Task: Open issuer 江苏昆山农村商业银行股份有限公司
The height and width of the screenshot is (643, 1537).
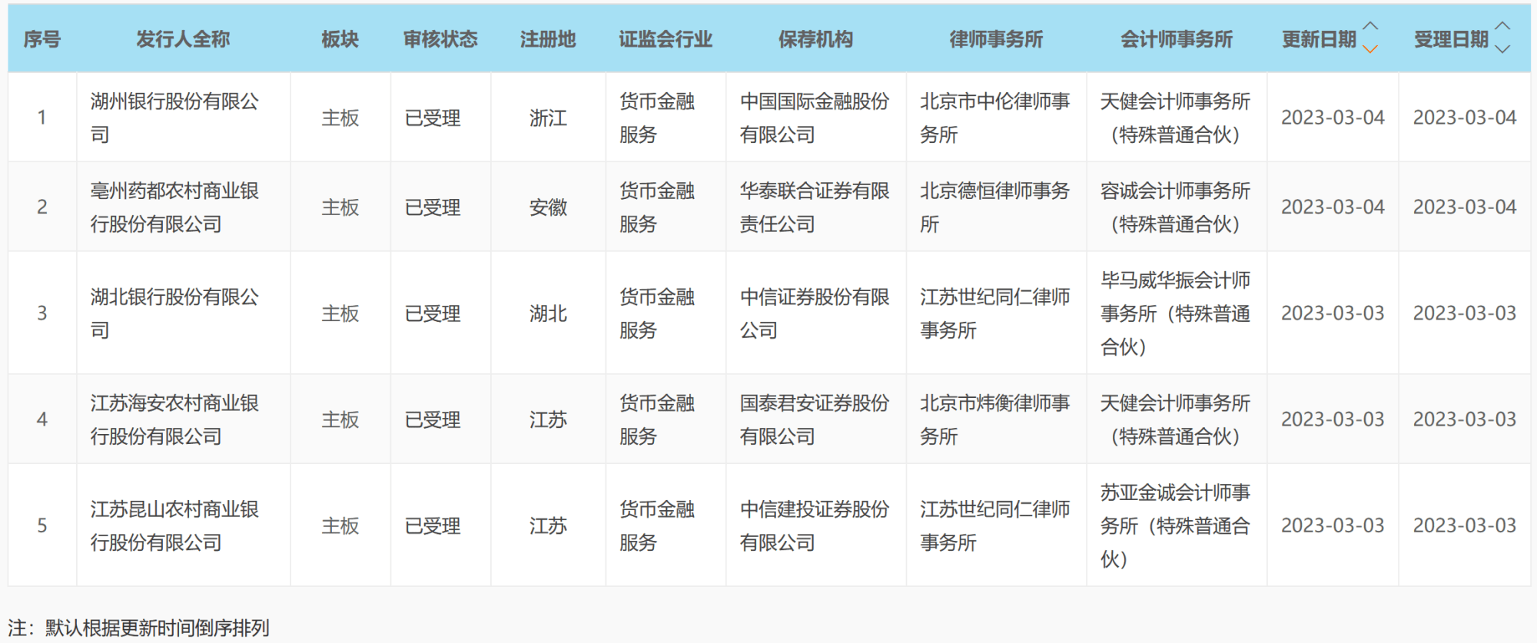Action: click(174, 525)
